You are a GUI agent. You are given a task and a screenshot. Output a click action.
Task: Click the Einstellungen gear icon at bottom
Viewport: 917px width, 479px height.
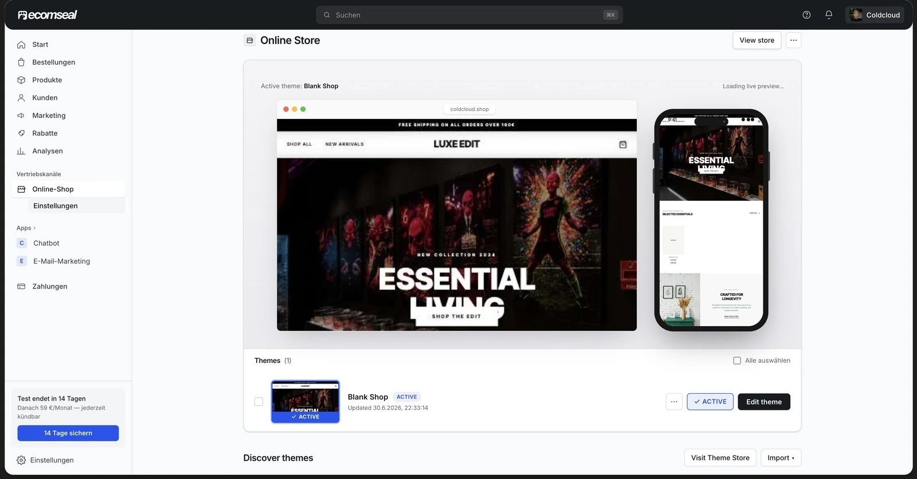[x=21, y=460]
